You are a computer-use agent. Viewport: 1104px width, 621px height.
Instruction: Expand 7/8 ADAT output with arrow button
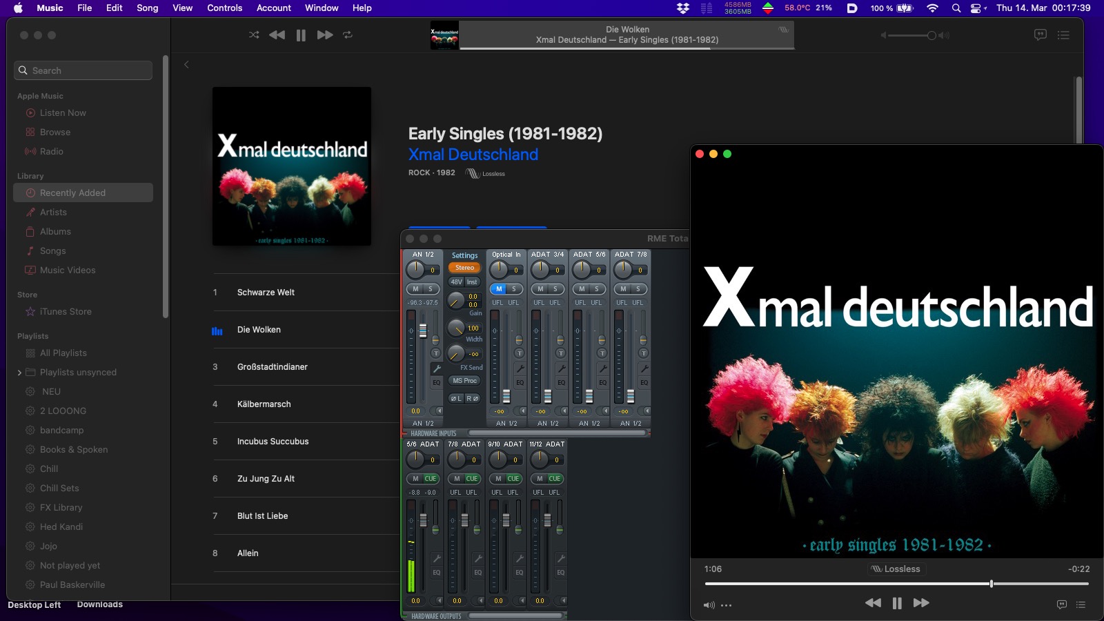[x=481, y=601]
